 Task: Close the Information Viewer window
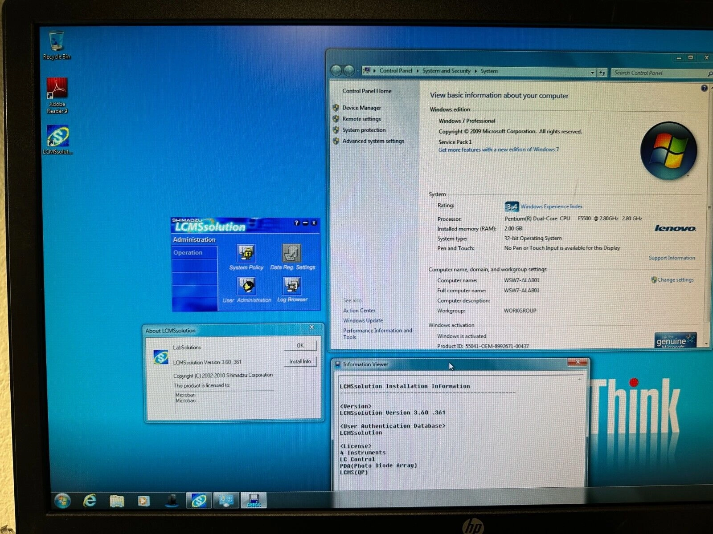coord(578,363)
